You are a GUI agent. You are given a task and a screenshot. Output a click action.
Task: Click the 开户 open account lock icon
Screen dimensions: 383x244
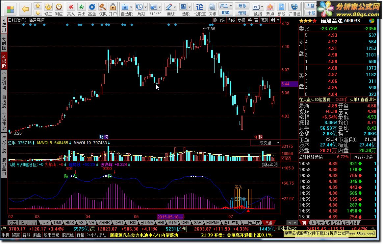(x=113, y=9)
